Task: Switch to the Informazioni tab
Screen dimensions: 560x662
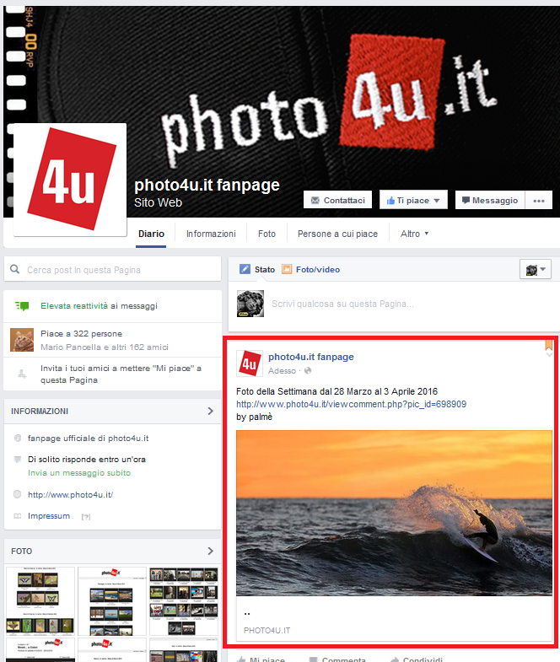Action: coord(211,234)
